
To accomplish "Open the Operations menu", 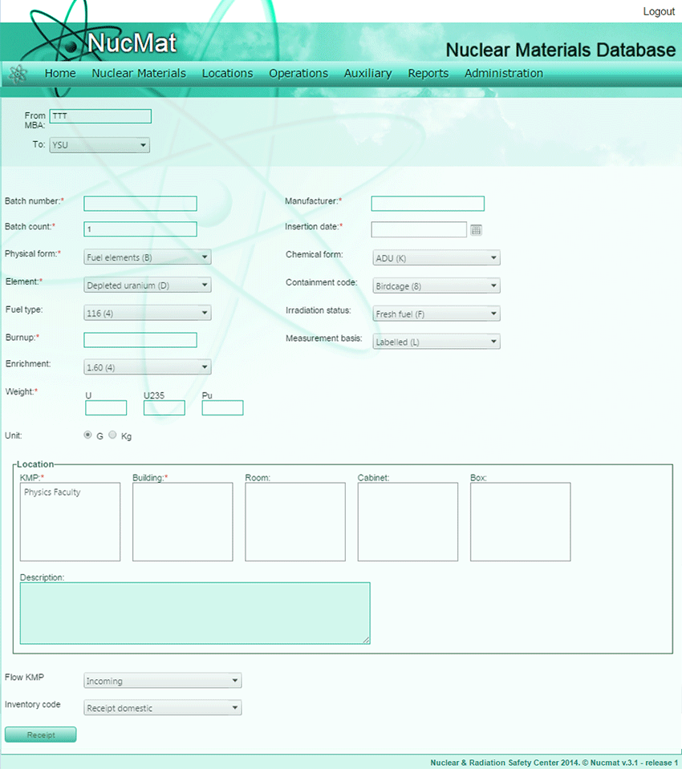I will [x=298, y=73].
